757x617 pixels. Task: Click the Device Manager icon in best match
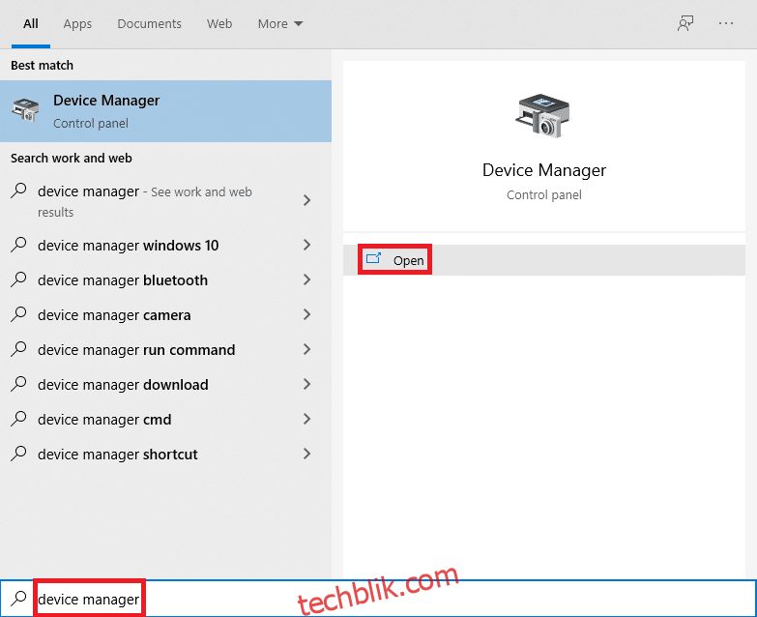tap(25, 110)
